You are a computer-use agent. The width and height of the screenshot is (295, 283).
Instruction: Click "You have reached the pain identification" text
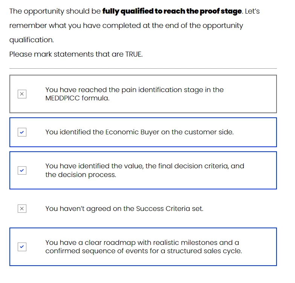point(134,90)
